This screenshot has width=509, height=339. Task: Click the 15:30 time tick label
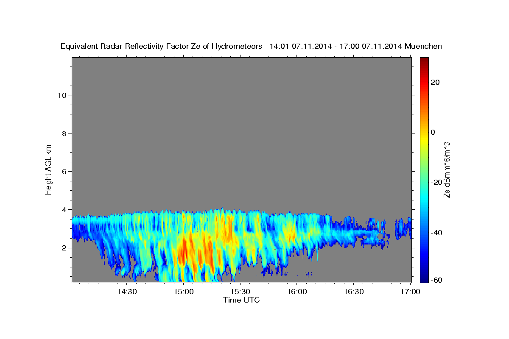tap(240, 292)
